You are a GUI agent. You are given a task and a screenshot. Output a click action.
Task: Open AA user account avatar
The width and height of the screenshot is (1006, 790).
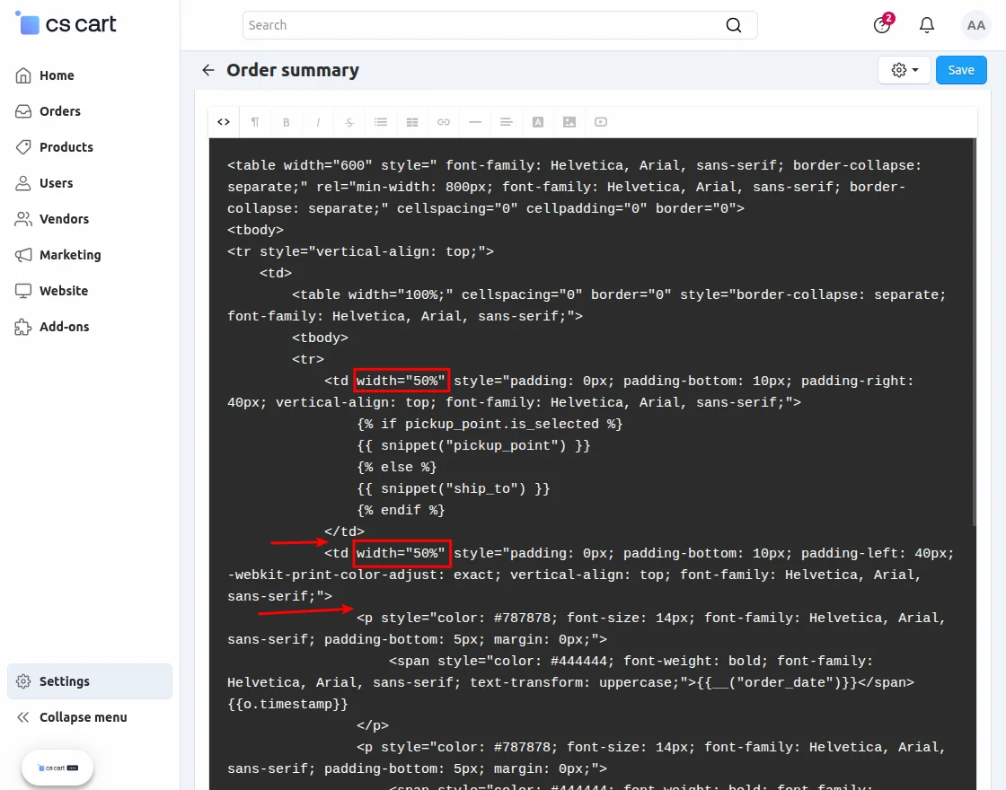click(x=975, y=25)
